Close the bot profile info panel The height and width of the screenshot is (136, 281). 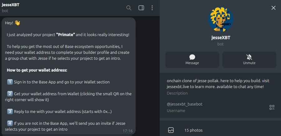click(274, 8)
